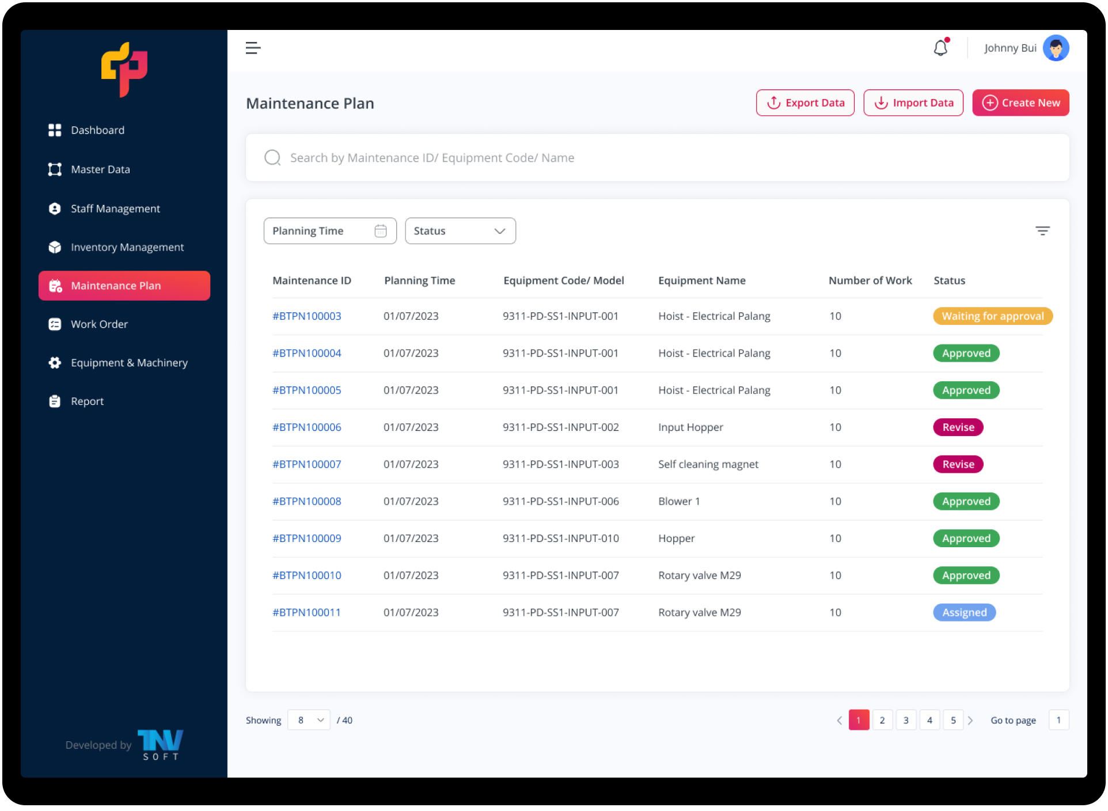Click the Dashboard grid icon
Image resolution: width=1108 pixels, height=811 pixels.
[55, 130]
